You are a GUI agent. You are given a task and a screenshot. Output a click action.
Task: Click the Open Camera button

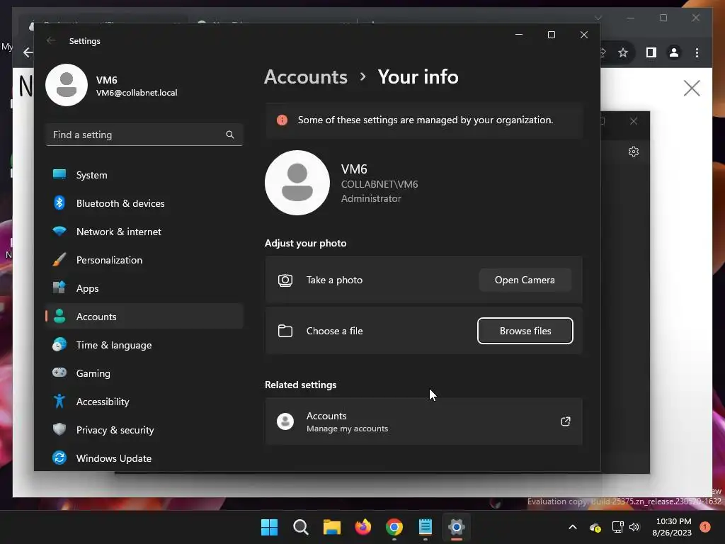tap(525, 280)
